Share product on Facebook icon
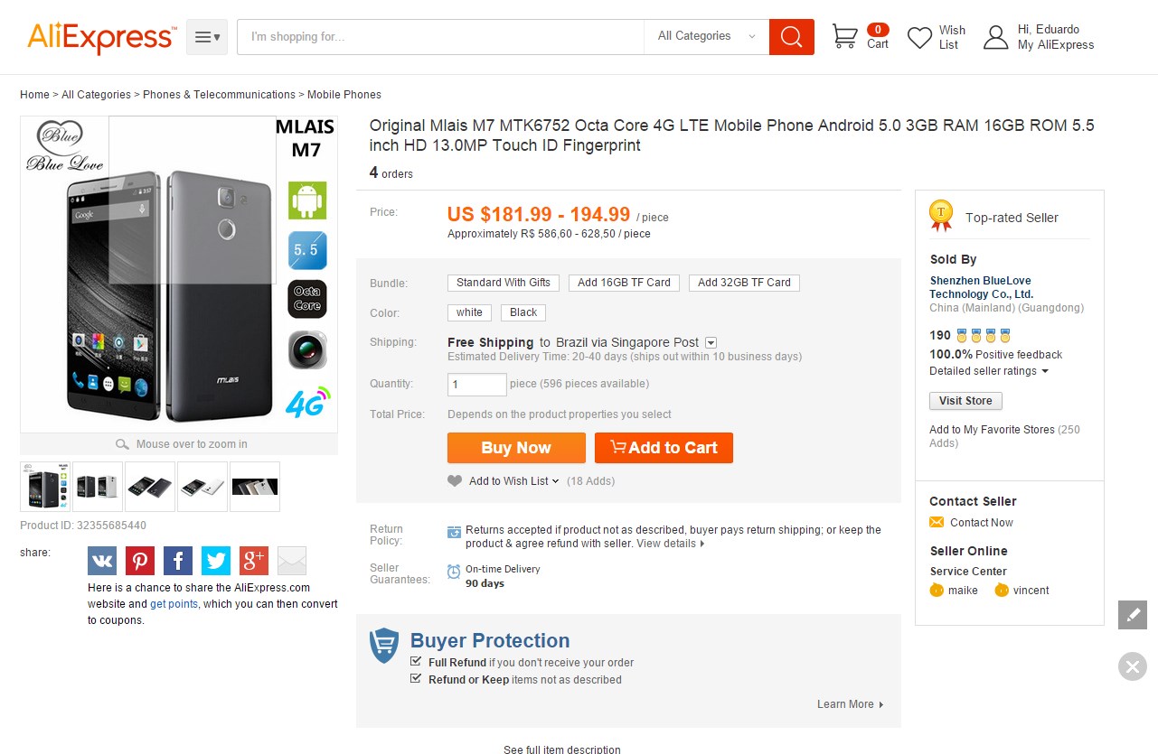1158x754 pixels. click(178, 561)
